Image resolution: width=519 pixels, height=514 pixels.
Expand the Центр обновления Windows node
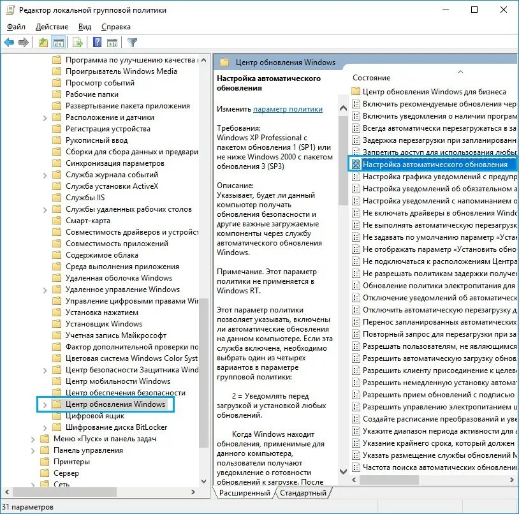tap(45, 404)
